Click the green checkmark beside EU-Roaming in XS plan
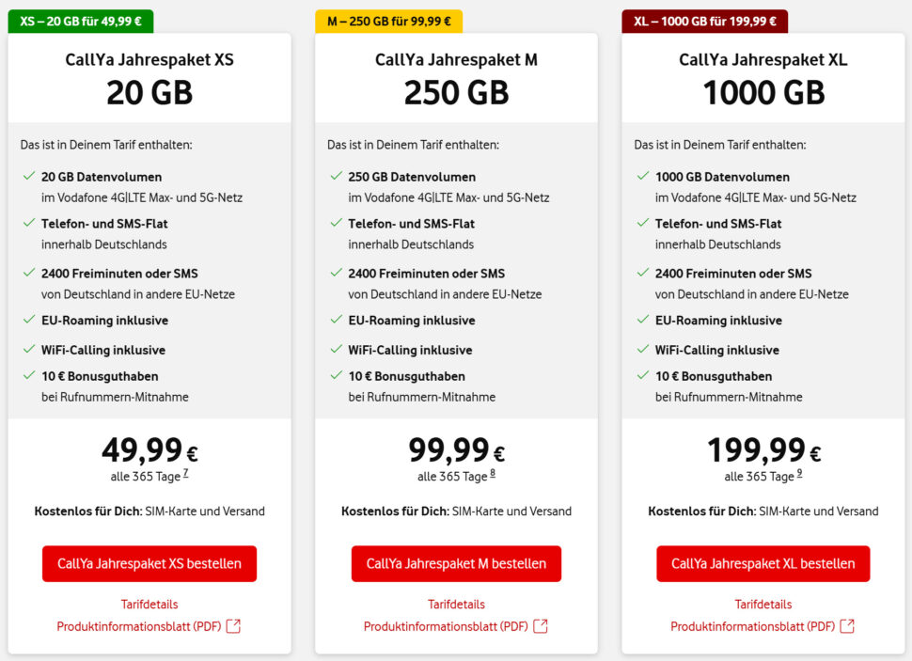Screen dimensions: 912x661 click(26, 321)
